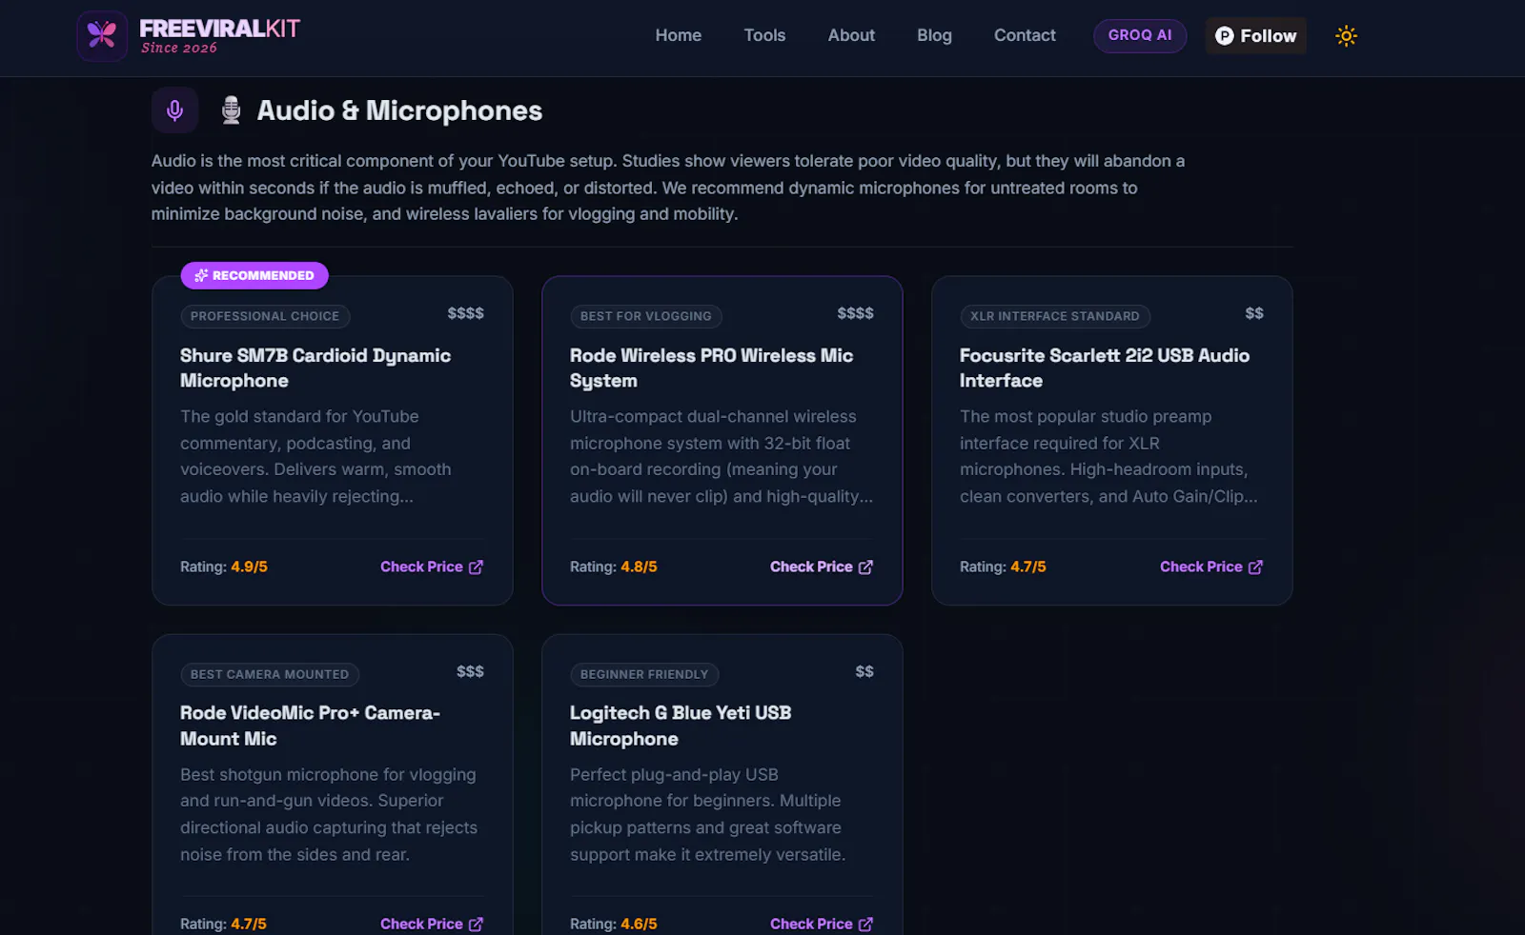Click Focusrite Scarlett 2i2 USB Audio Interface title

[x=1105, y=368]
